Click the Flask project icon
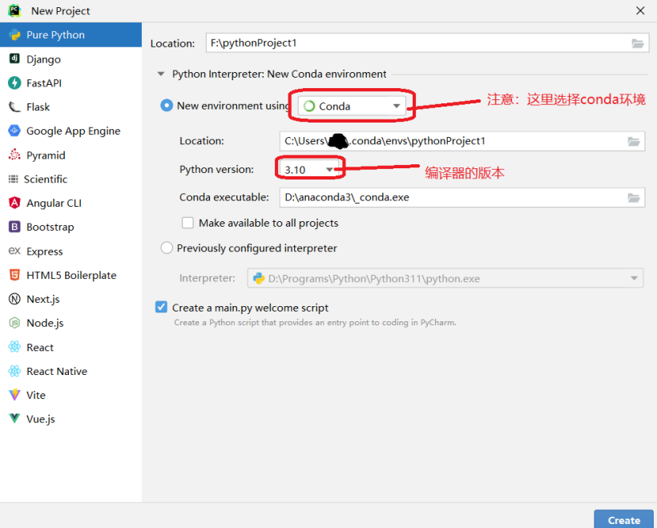This screenshot has width=657, height=528. 14,107
